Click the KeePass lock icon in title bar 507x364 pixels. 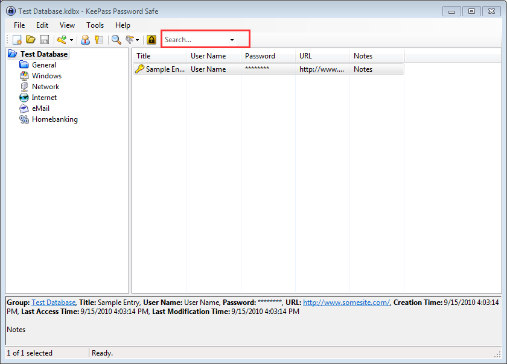coord(11,11)
